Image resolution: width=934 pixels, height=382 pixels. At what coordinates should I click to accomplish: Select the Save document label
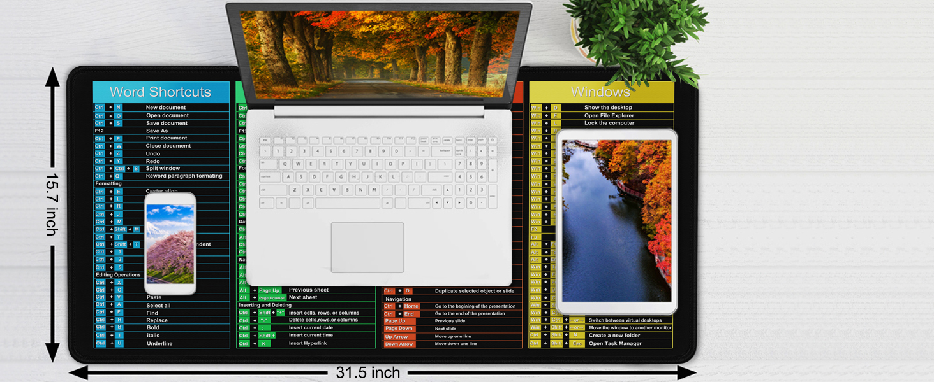pos(167,123)
